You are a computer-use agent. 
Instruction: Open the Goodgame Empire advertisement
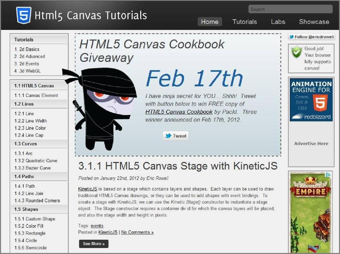tap(311, 212)
